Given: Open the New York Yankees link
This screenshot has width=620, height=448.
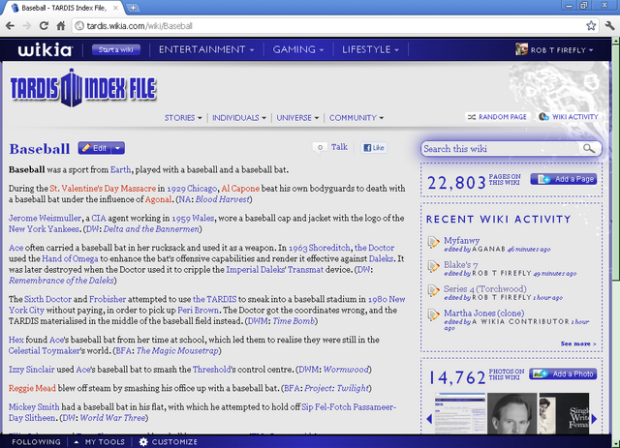Looking at the screenshot, I should (44, 229).
